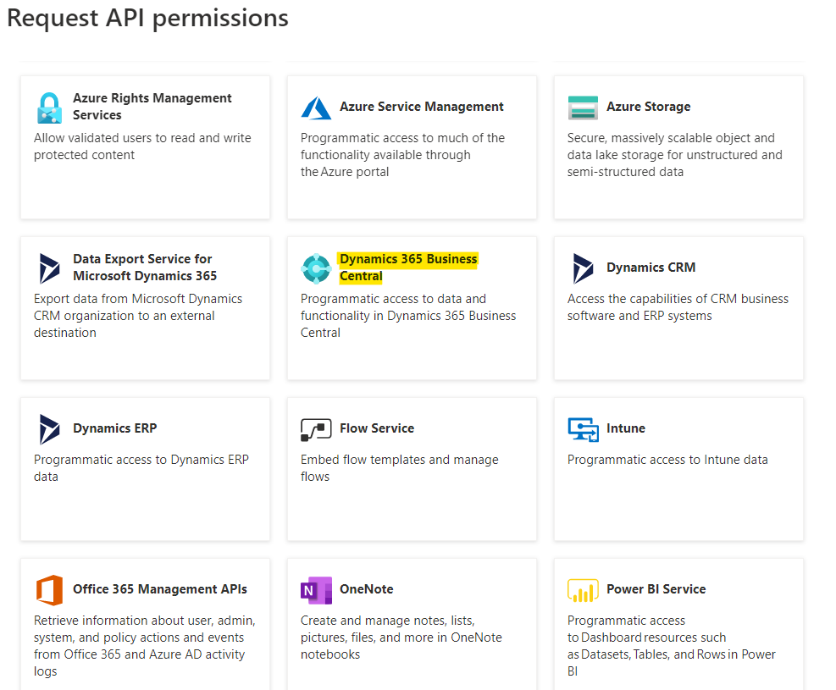This screenshot has height=690, width=836.
Task: Click the Data Export Service icon
Action: [x=50, y=268]
